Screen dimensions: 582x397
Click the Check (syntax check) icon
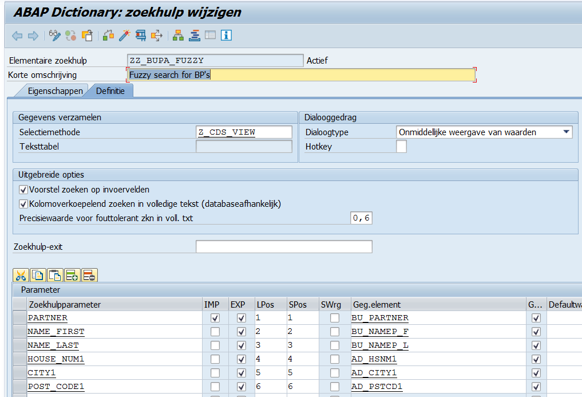pos(108,36)
